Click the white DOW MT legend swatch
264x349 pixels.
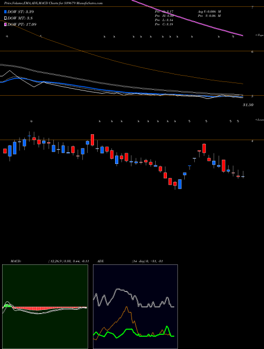pos(5,18)
